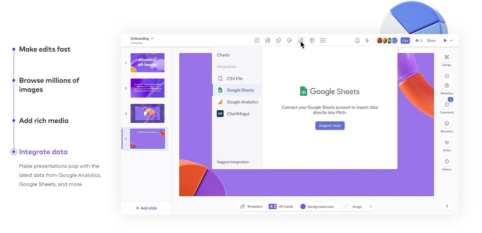Viewport: 482px width, 233px height.
Task: Select slide 4 Monthly recurring revenue thumbnail
Action: (147, 139)
